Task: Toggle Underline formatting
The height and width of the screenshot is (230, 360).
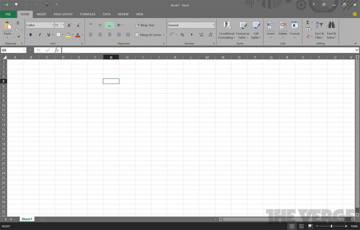Action: point(48,35)
